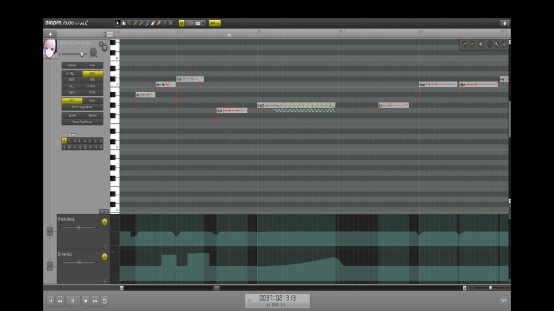Screen dimensions: 554x311
Task: Adjust the track volume slider handle
Action: [82, 54]
